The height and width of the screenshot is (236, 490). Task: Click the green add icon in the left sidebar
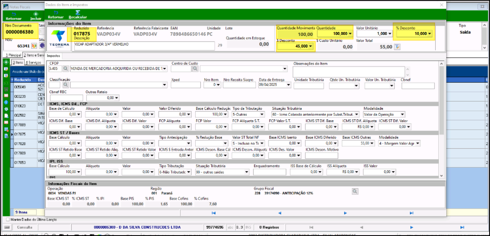pyautogui.click(x=6, y=62)
